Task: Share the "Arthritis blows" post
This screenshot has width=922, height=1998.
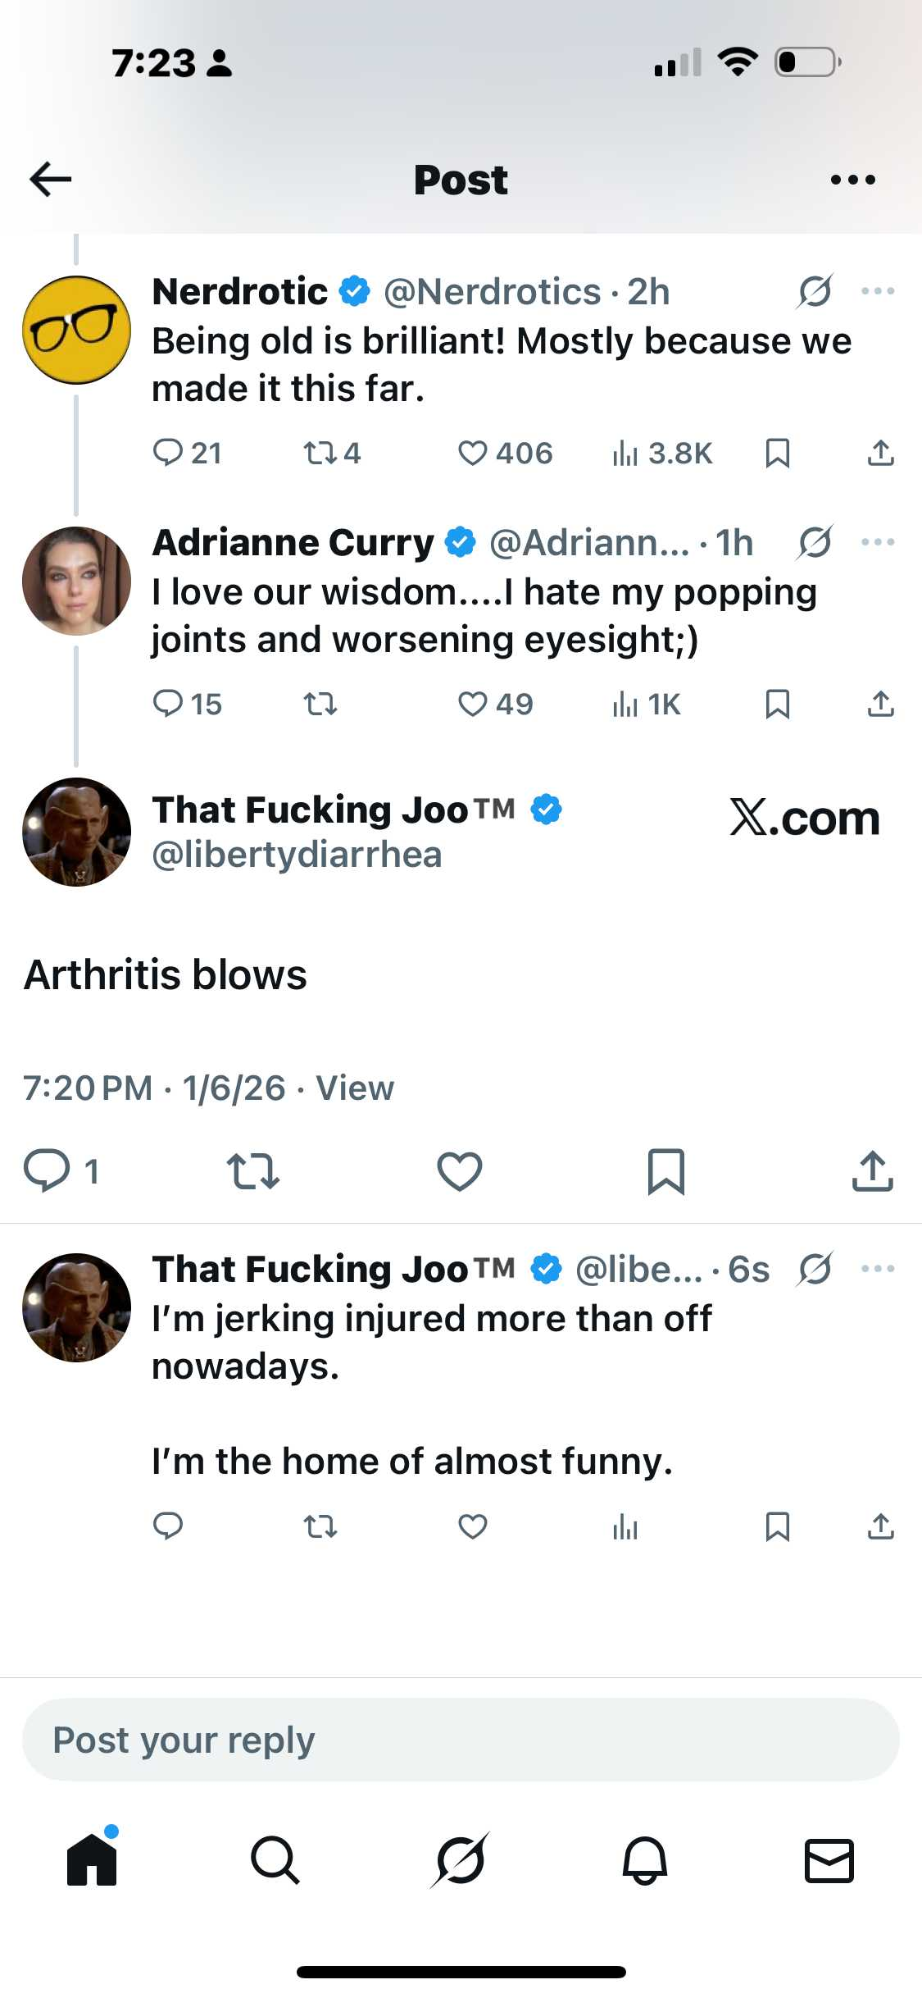Action: pos(872,1170)
